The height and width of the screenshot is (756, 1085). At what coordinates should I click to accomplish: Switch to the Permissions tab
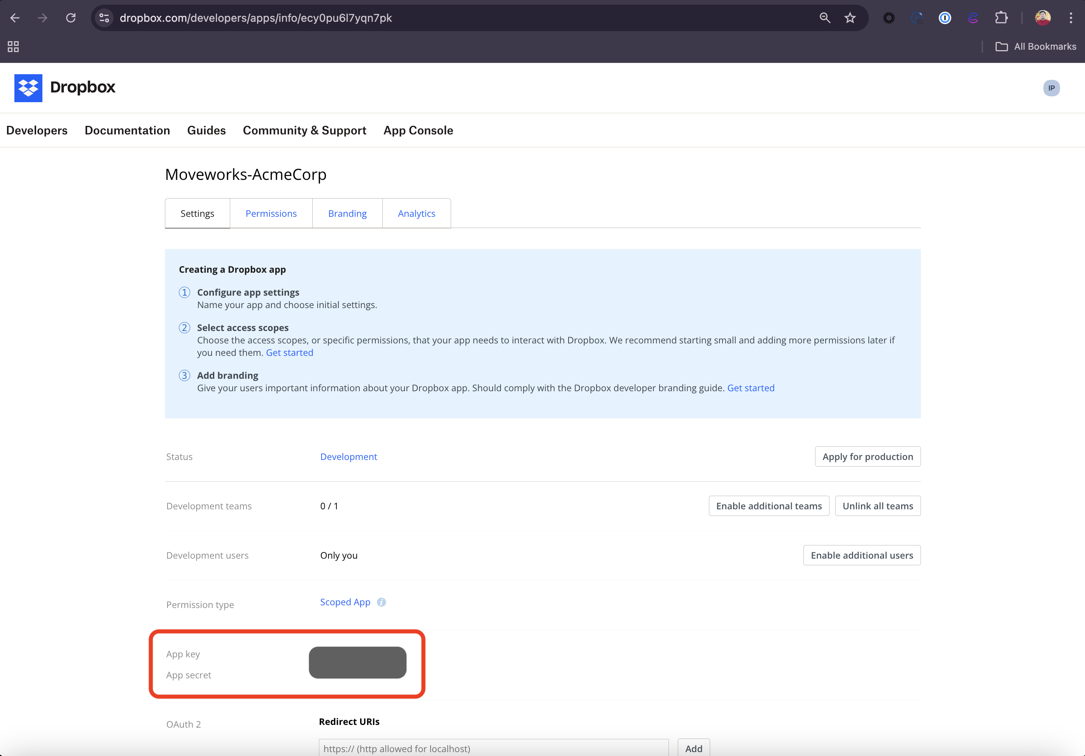(x=271, y=213)
